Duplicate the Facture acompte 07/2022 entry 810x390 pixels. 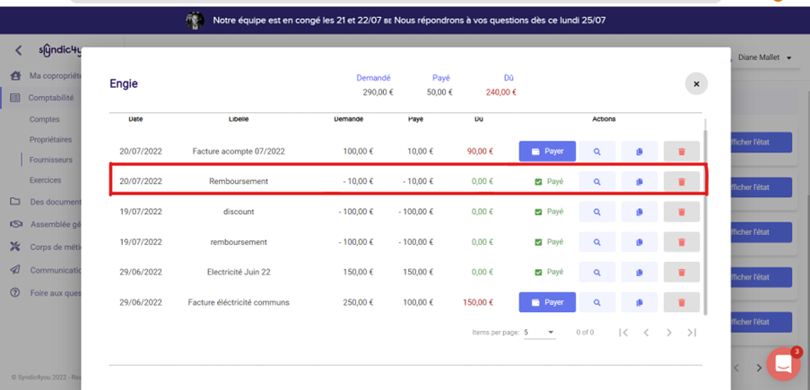(x=639, y=152)
